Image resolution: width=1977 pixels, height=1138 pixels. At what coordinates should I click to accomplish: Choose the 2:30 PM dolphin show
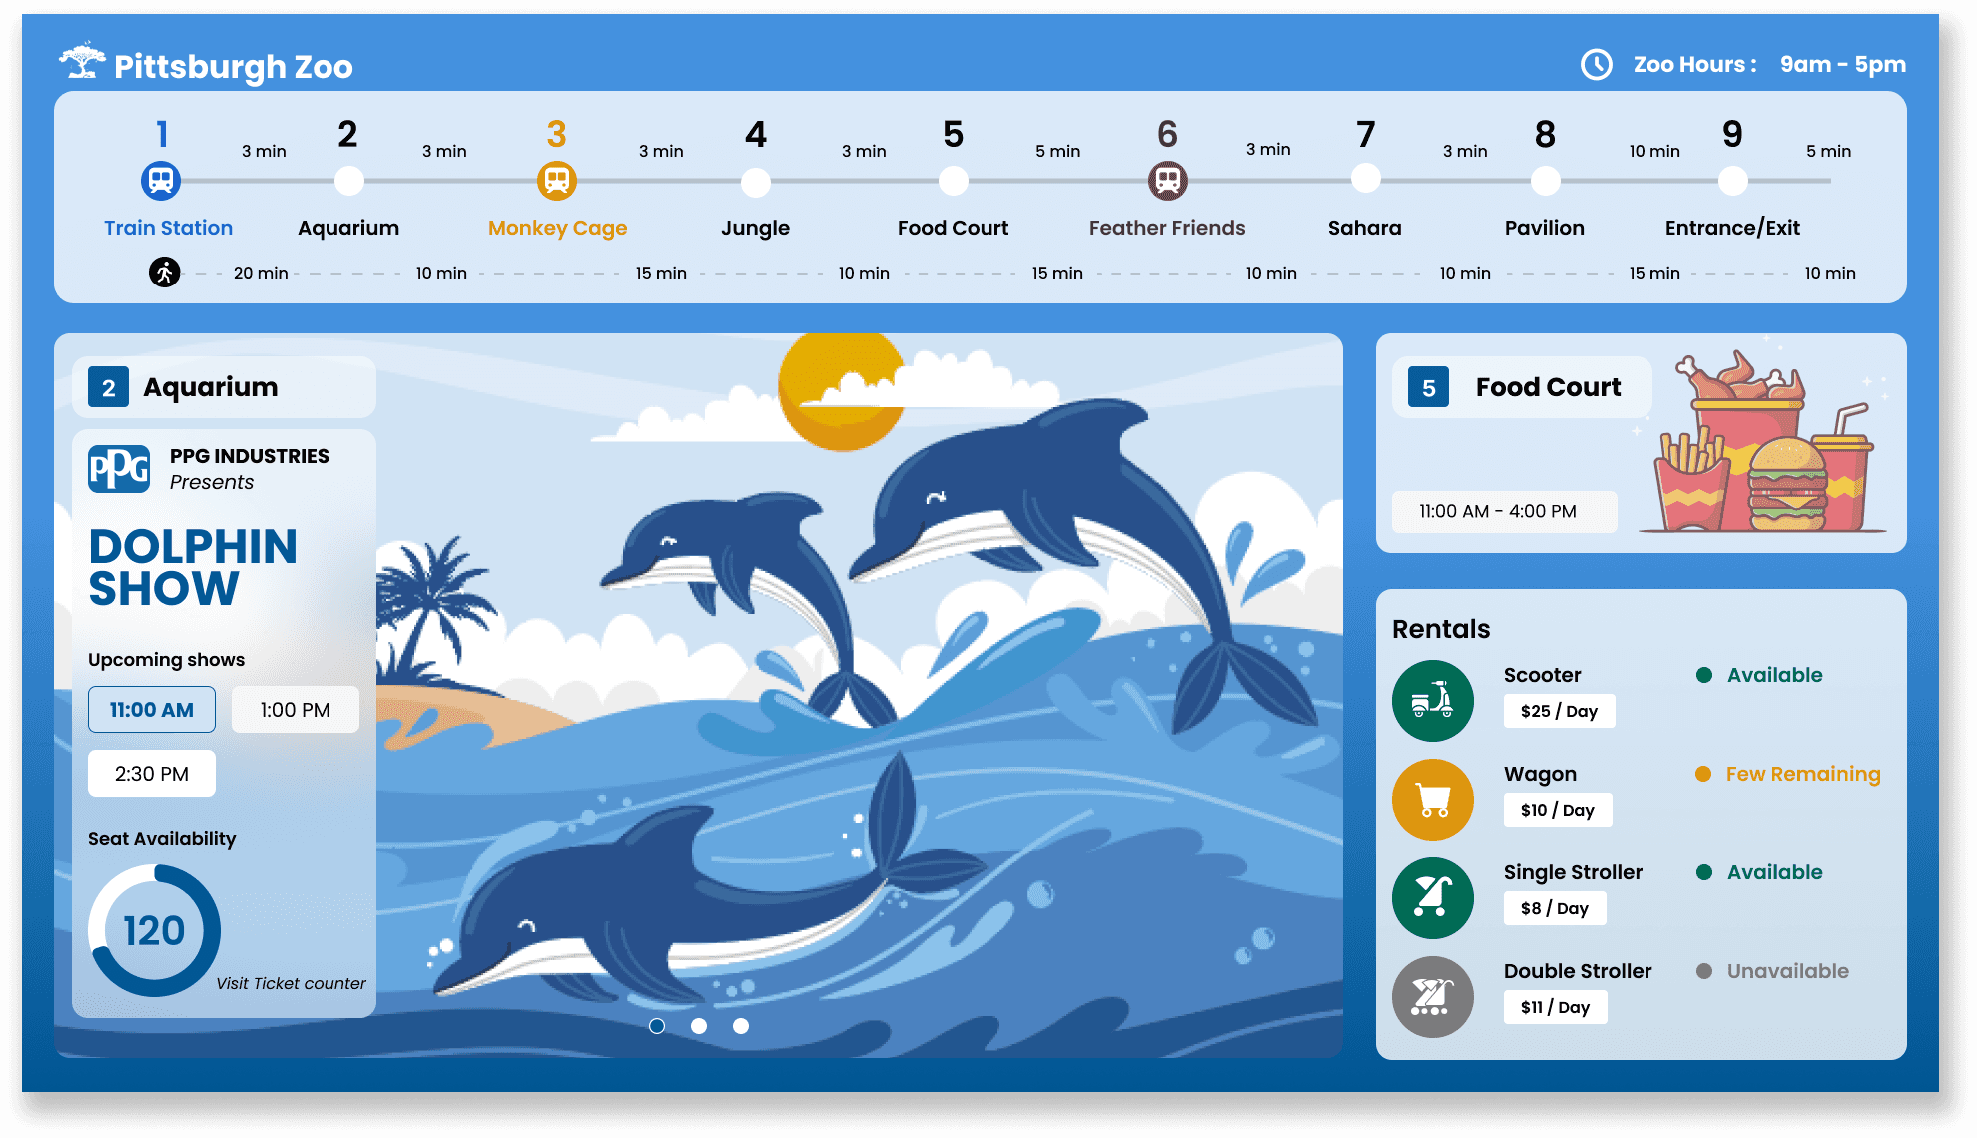[152, 774]
